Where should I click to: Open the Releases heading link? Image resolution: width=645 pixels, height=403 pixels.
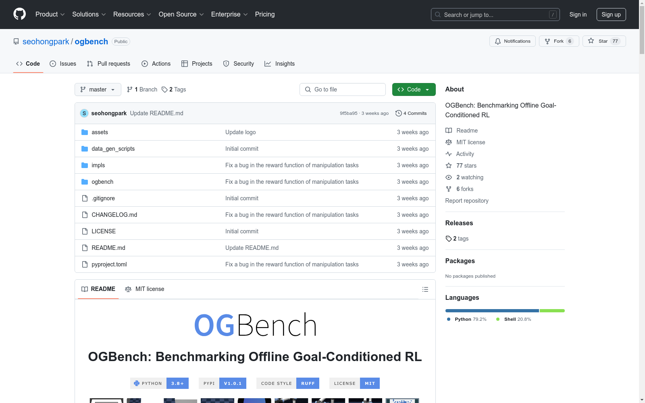[459, 223]
